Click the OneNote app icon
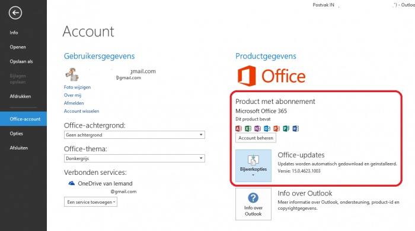 click(257, 128)
